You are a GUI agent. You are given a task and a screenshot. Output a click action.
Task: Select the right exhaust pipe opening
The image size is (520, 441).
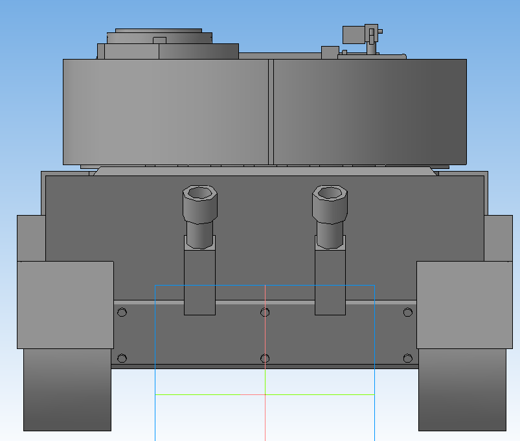coord(330,193)
